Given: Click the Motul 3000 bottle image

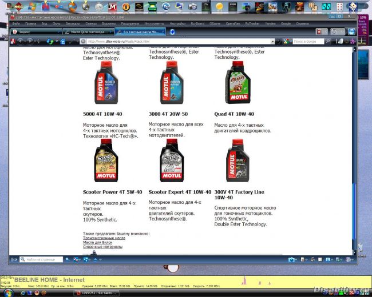Looking at the screenshot, I should 172,82.
